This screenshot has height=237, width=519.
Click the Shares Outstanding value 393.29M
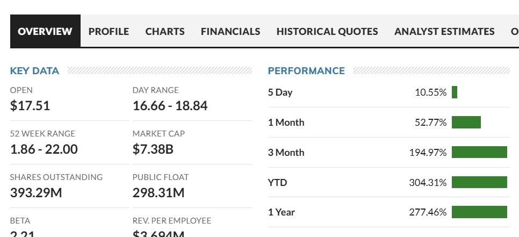pyautogui.click(x=36, y=193)
